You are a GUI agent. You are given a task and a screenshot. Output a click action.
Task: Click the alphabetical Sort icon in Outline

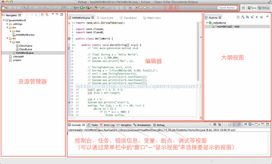243,17
